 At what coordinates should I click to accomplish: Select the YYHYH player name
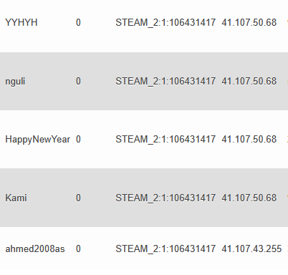coord(21,23)
